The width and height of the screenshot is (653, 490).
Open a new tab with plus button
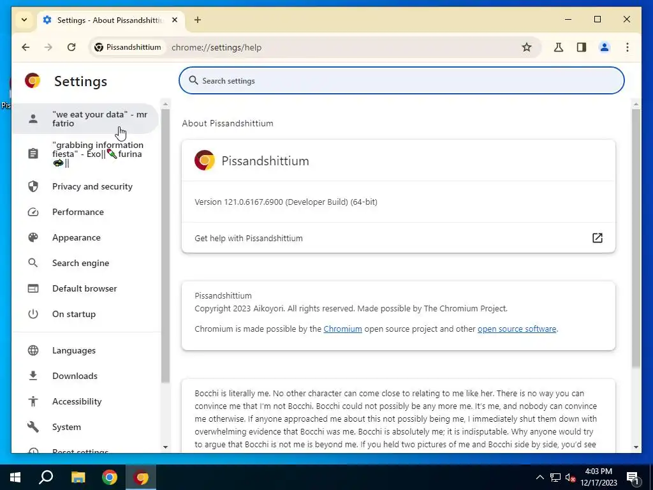point(198,20)
